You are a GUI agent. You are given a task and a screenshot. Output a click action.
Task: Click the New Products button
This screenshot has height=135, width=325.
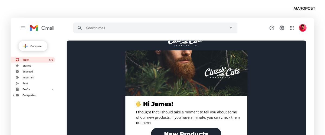click(x=186, y=132)
